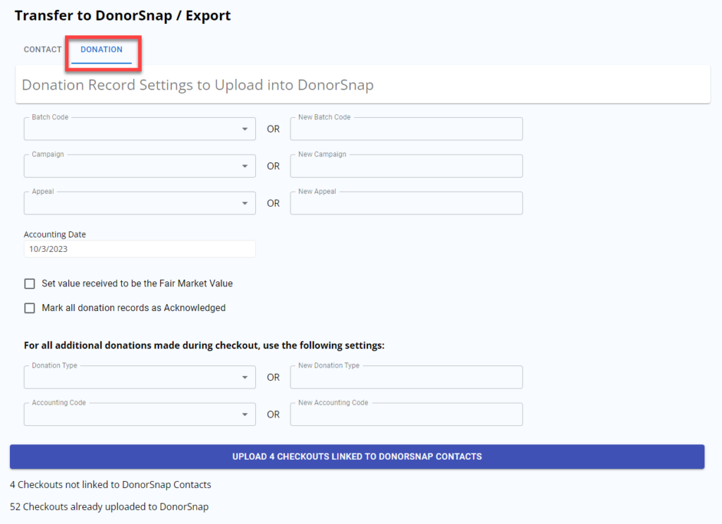This screenshot has width=722, height=524.
Task: Click the Accounting Date field showing 10/3/2023
Action: click(139, 250)
